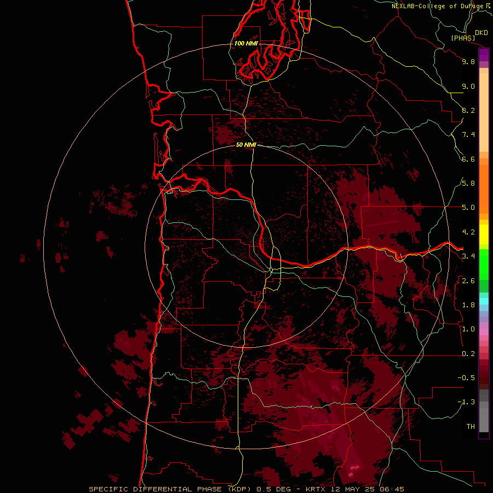Click the [PHAS] units label
The width and height of the screenshot is (493, 493).
(x=463, y=38)
